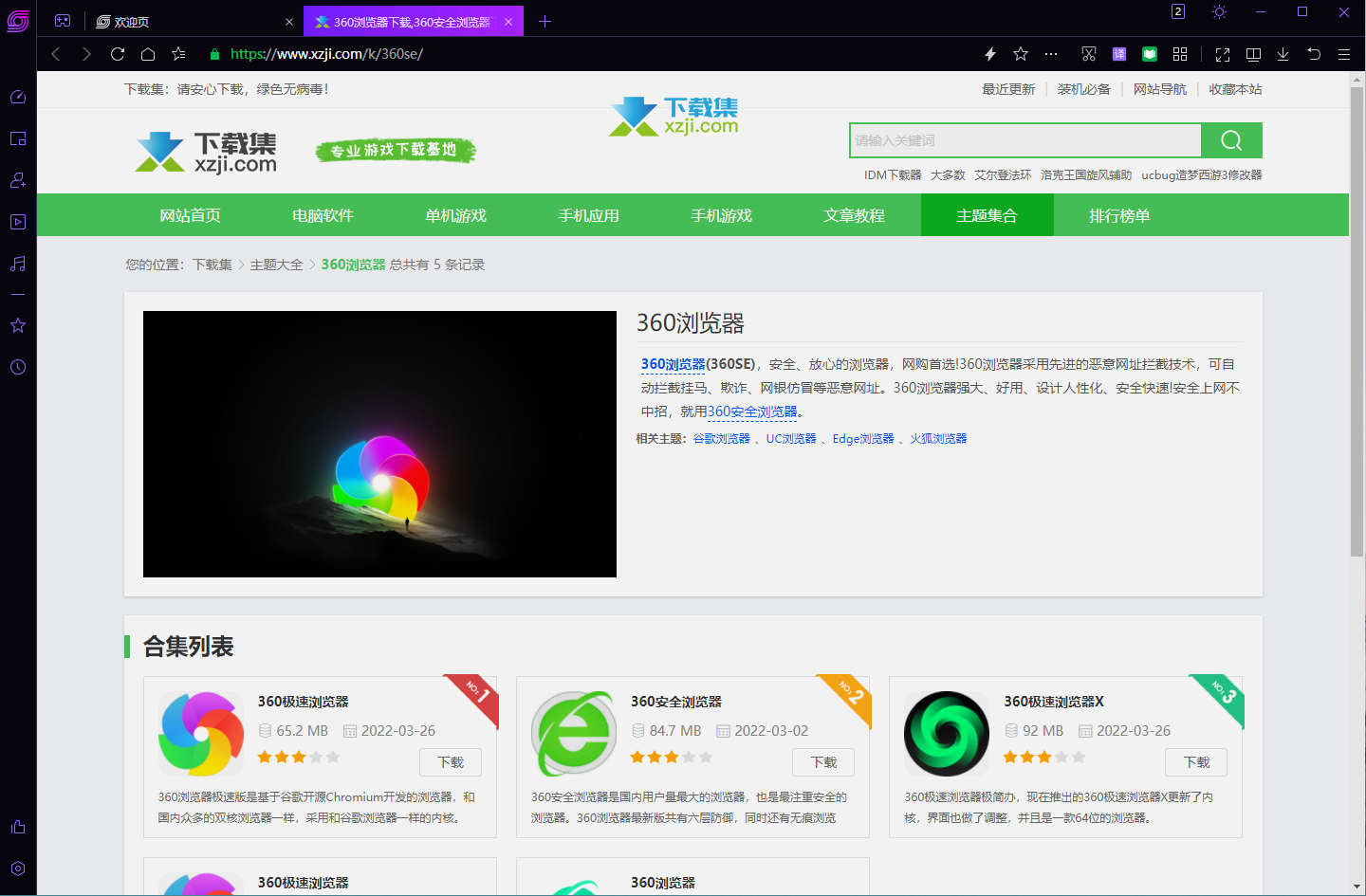Image resolution: width=1366 pixels, height=896 pixels.
Task: Click the secure lock icon by URL
Action: tap(215, 54)
